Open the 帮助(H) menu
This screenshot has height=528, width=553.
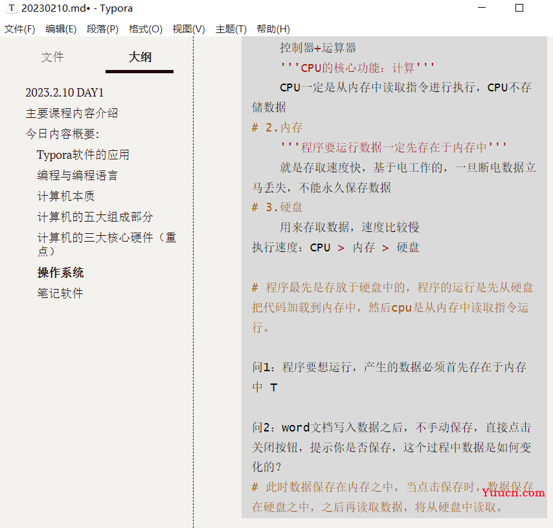[273, 29]
